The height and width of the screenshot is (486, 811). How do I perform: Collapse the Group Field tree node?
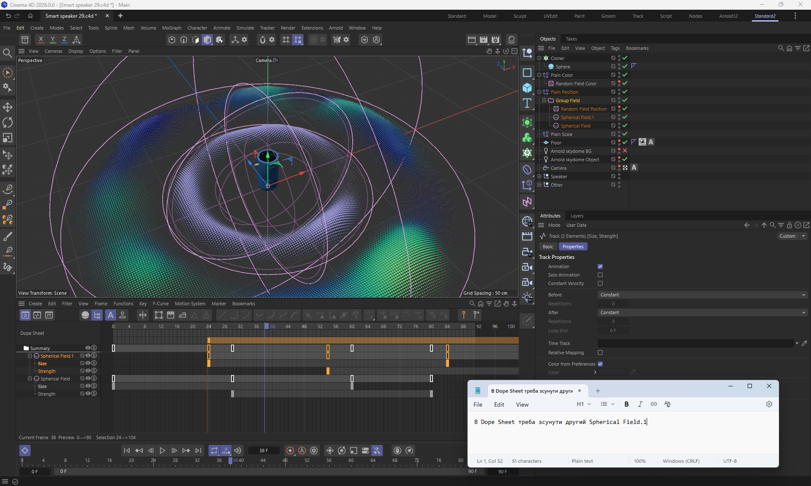pyautogui.click(x=544, y=100)
